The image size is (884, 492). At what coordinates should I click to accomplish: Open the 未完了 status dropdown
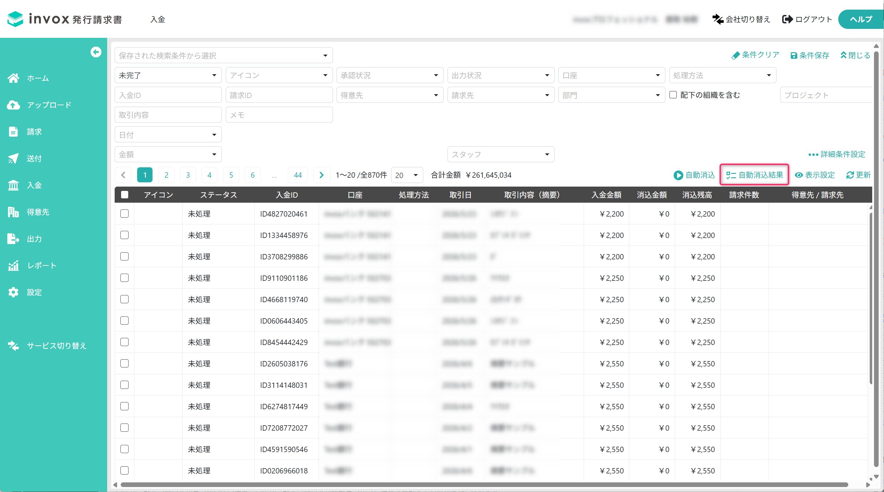[x=168, y=75]
